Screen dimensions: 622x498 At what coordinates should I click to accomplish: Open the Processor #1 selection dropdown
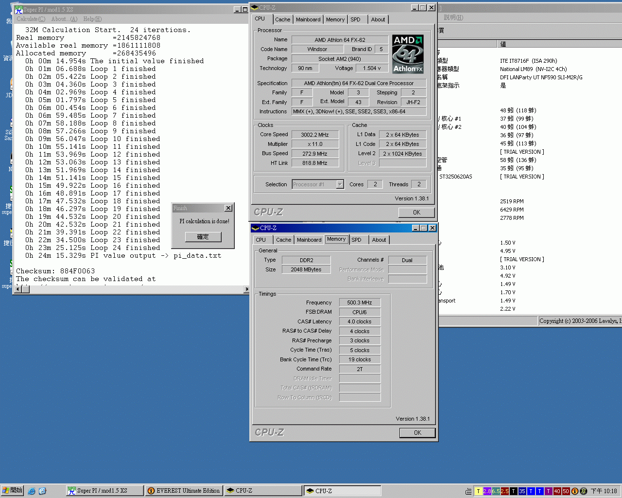pos(340,184)
